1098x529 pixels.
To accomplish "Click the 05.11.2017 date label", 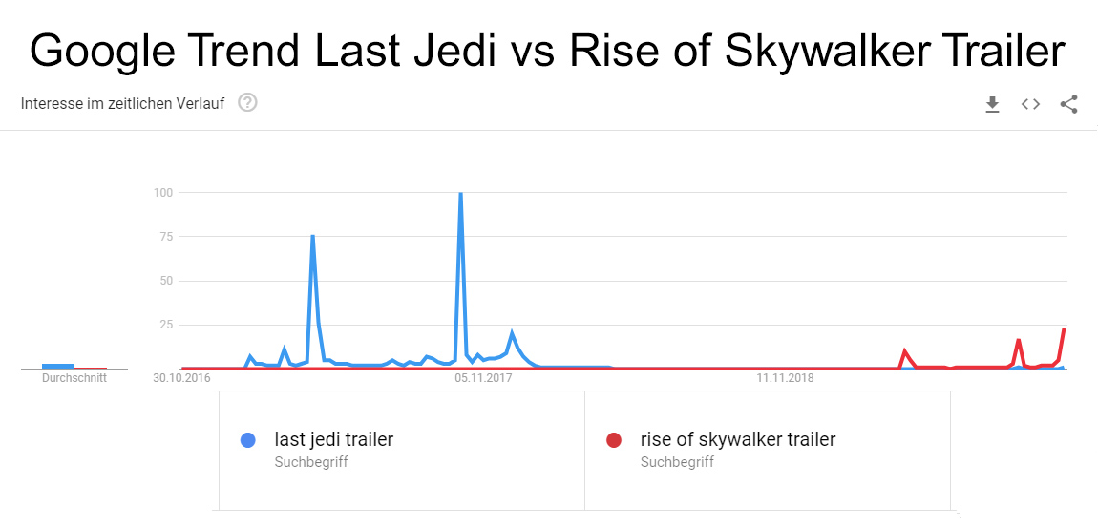I will (x=484, y=378).
